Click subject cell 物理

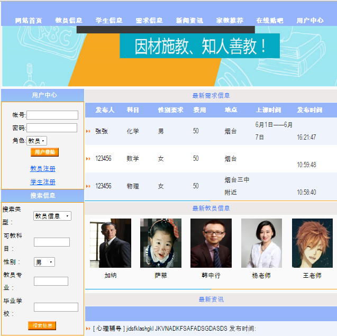click(133, 186)
